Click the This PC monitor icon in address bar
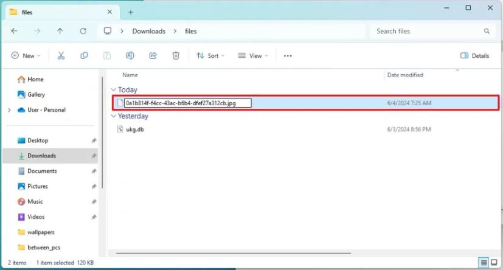 click(x=108, y=31)
